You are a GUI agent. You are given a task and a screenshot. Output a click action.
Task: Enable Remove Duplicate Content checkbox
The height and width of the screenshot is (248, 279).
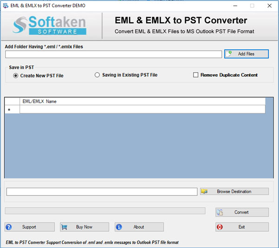coord(196,75)
